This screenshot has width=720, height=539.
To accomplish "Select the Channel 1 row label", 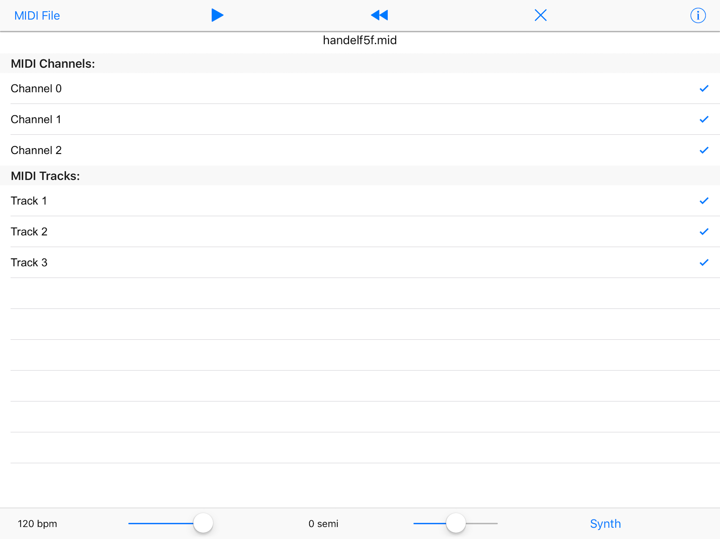I will pos(36,119).
